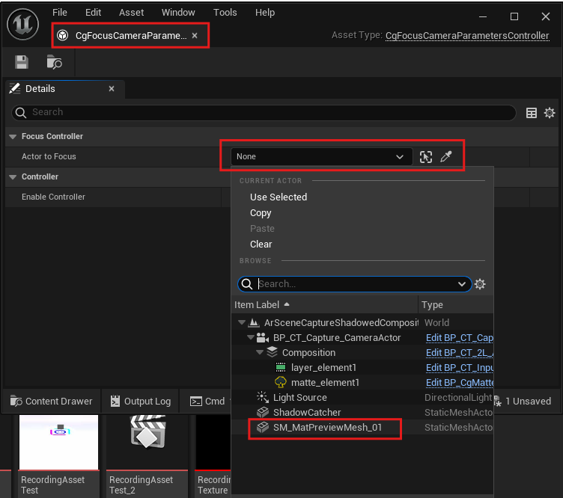Close the CgFocusCameraParameters asset tab

[195, 35]
